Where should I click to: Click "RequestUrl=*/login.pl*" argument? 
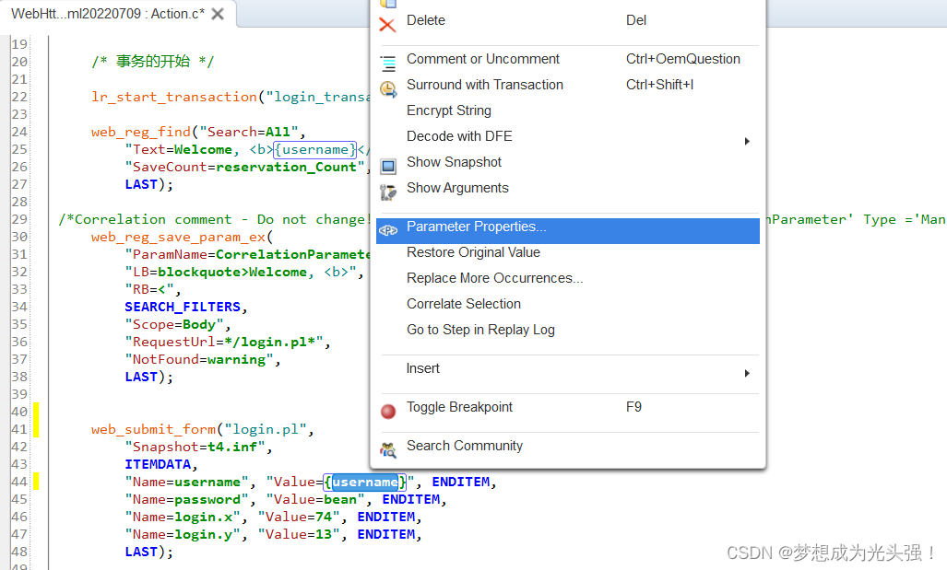224,342
